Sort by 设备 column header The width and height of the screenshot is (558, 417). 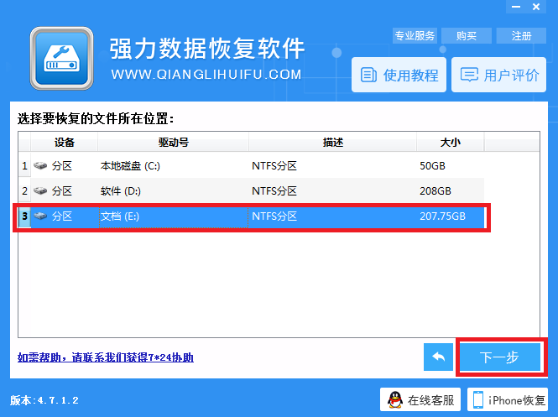click(x=64, y=143)
